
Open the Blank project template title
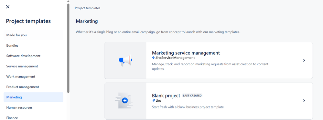click(166, 96)
